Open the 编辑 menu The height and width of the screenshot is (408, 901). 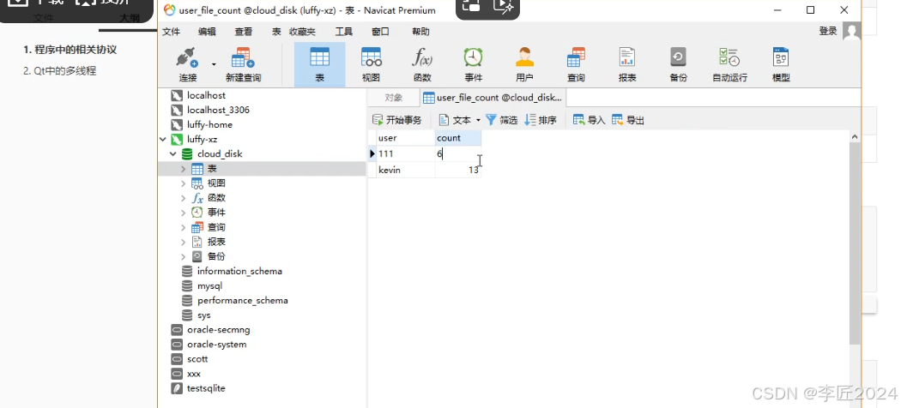[207, 32]
